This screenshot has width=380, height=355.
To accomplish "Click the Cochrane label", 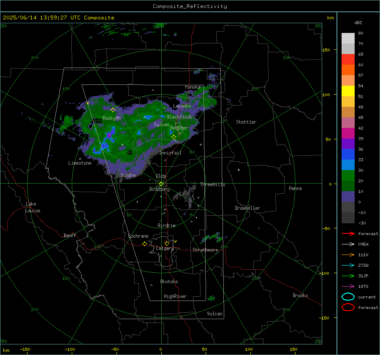I will (x=138, y=236).
